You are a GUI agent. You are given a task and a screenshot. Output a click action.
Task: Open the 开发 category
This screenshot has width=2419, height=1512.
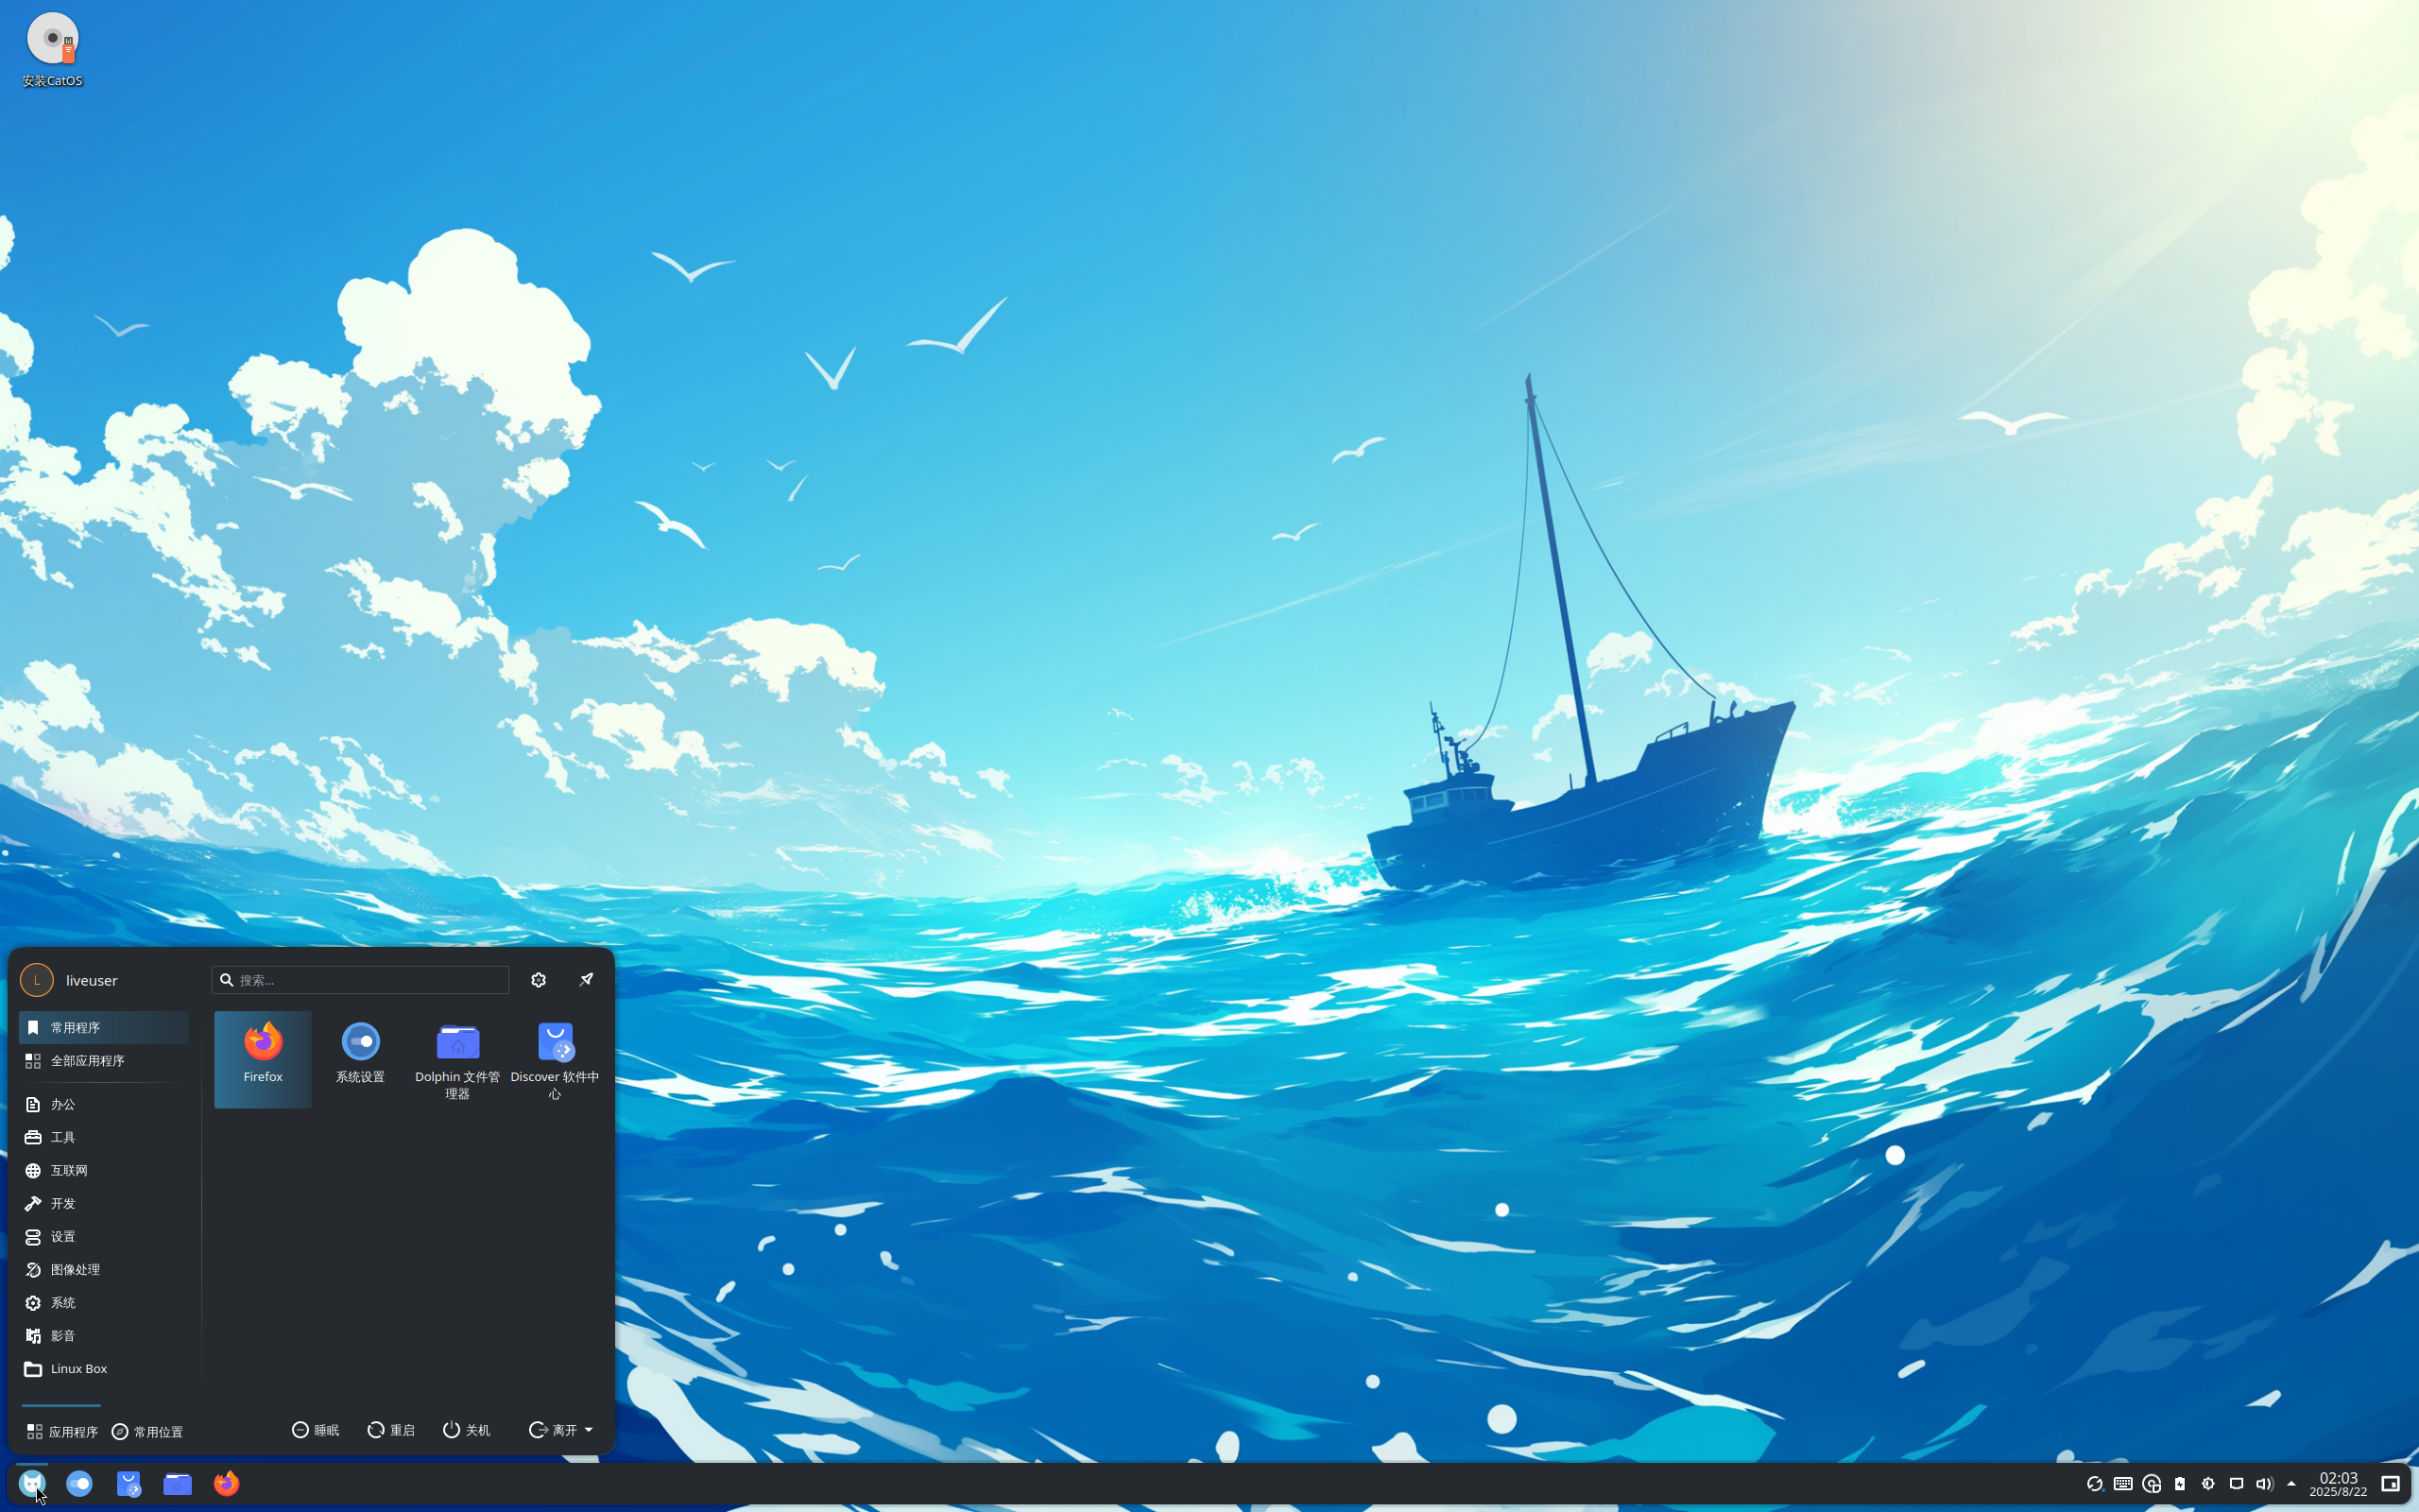pyautogui.click(x=104, y=1203)
